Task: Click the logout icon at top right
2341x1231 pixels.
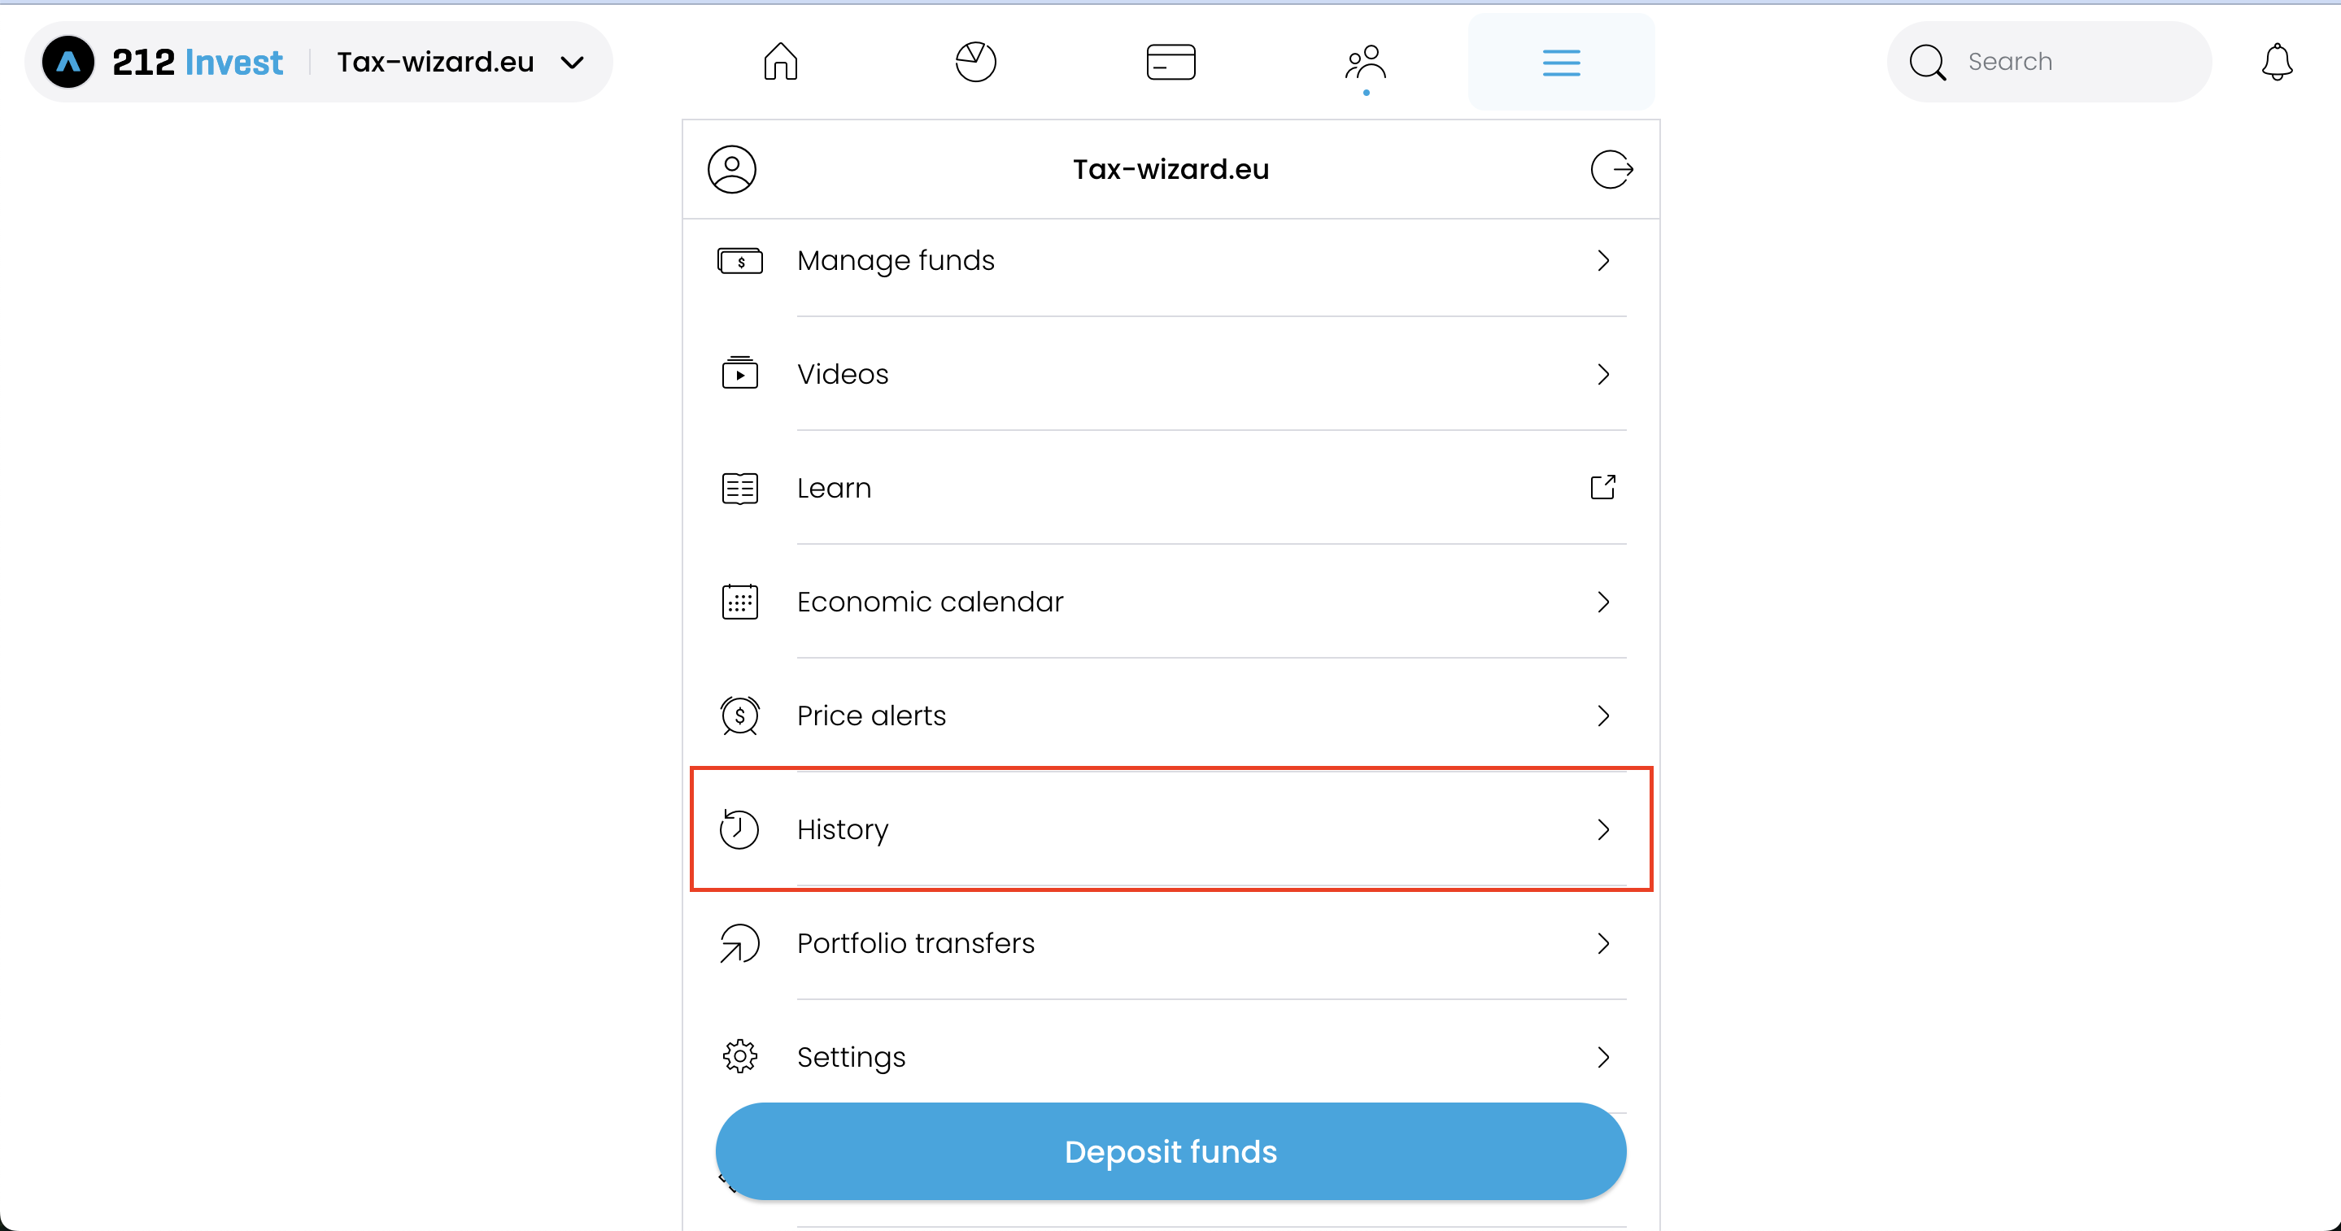Action: (x=1611, y=170)
